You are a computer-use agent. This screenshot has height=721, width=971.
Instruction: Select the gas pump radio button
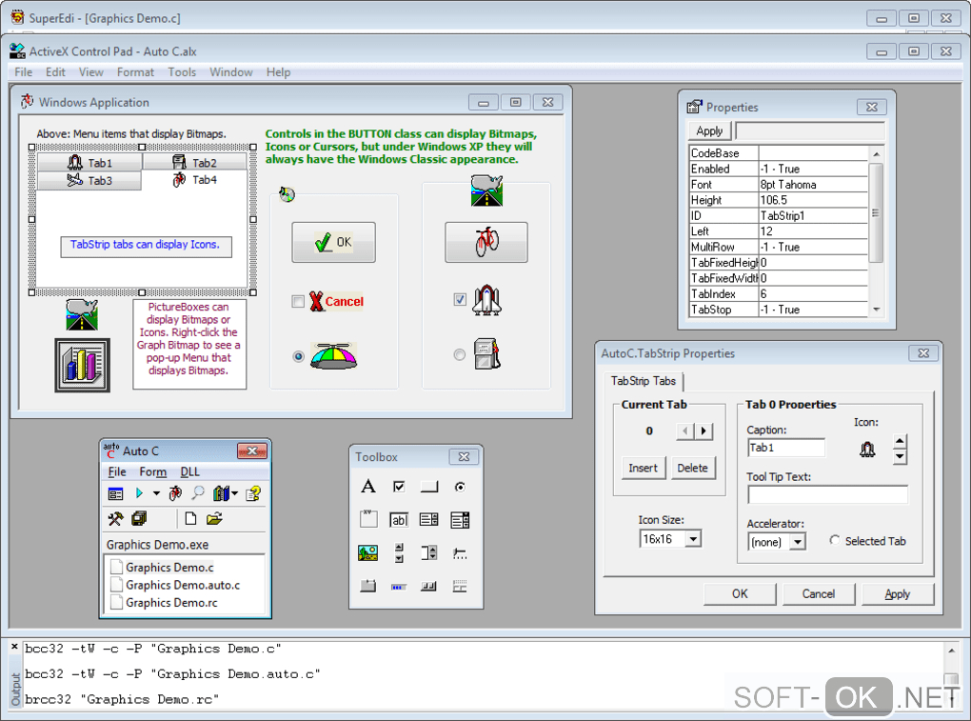point(459,354)
